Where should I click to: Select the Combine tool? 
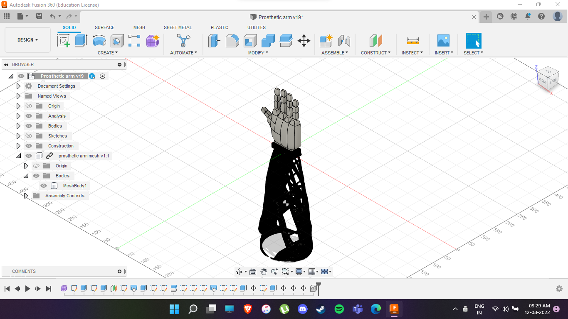pyautogui.click(x=268, y=41)
